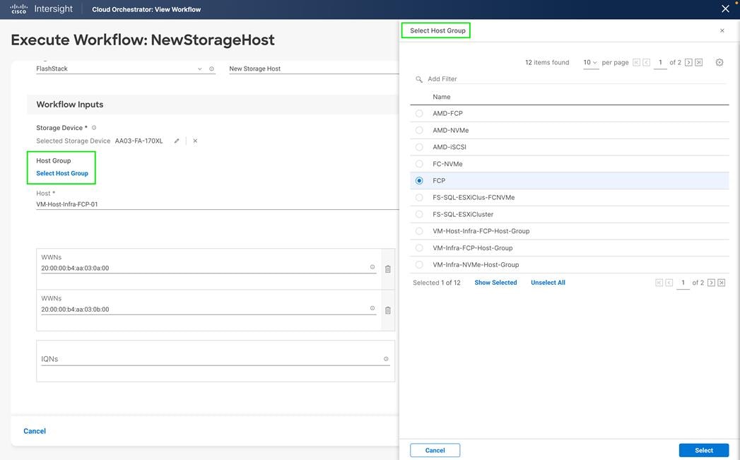Image resolution: width=740 pixels, height=460 pixels.
Task: Click the Cloud Orchestrator: View Workflow header item
Action: click(145, 9)
